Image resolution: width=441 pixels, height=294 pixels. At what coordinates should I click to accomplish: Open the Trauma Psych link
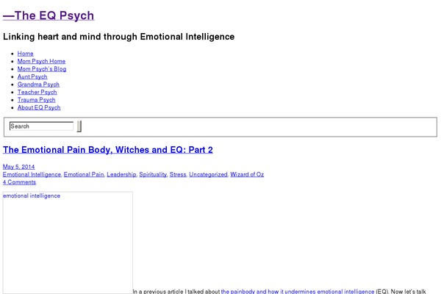coord(36,100)
